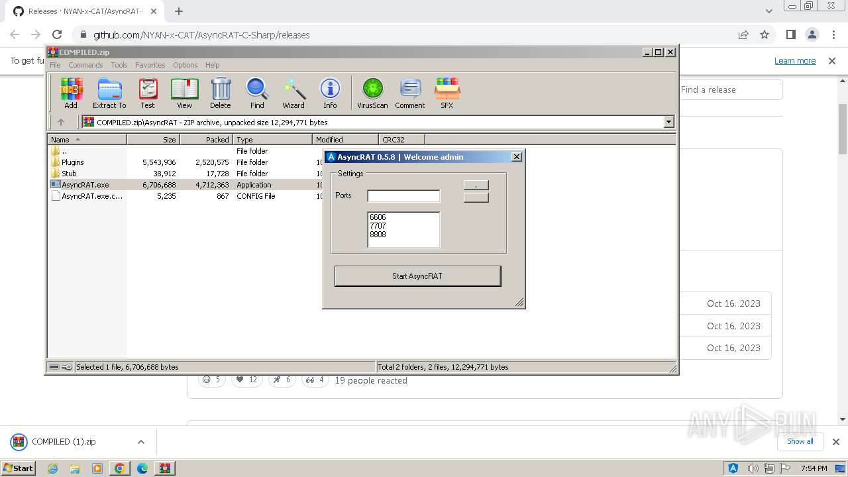Close the downloads bar

(835, 442)
